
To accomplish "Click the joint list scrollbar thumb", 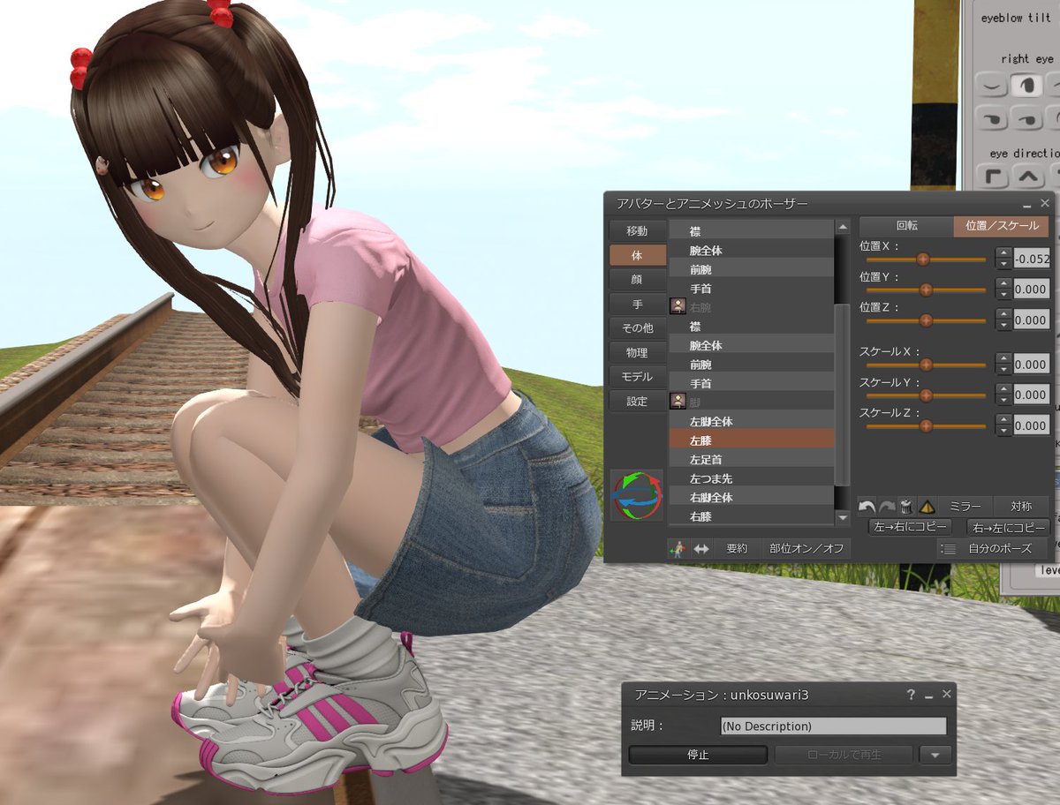I will pyautogui.click(x=843, y=395).
